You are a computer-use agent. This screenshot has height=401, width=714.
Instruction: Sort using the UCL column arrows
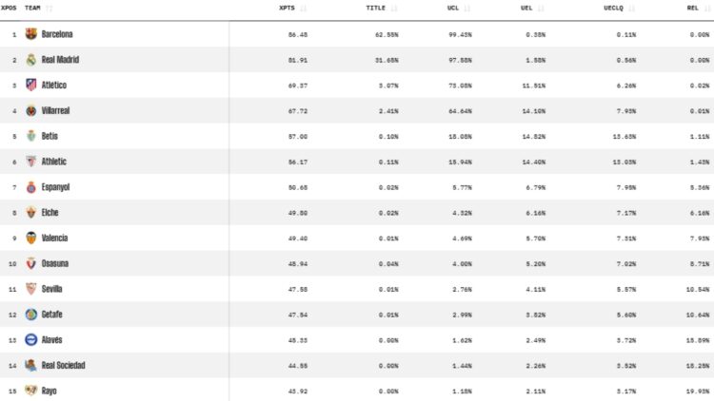[x=467, y=8]
